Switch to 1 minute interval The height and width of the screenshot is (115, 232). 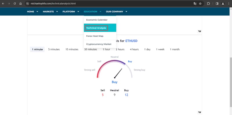37,49
